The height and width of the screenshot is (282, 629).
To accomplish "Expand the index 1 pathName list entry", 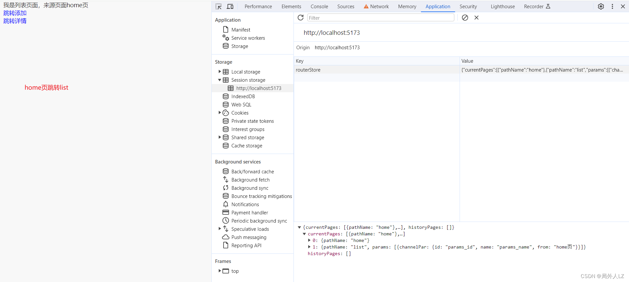I will [x=309, y=247].
